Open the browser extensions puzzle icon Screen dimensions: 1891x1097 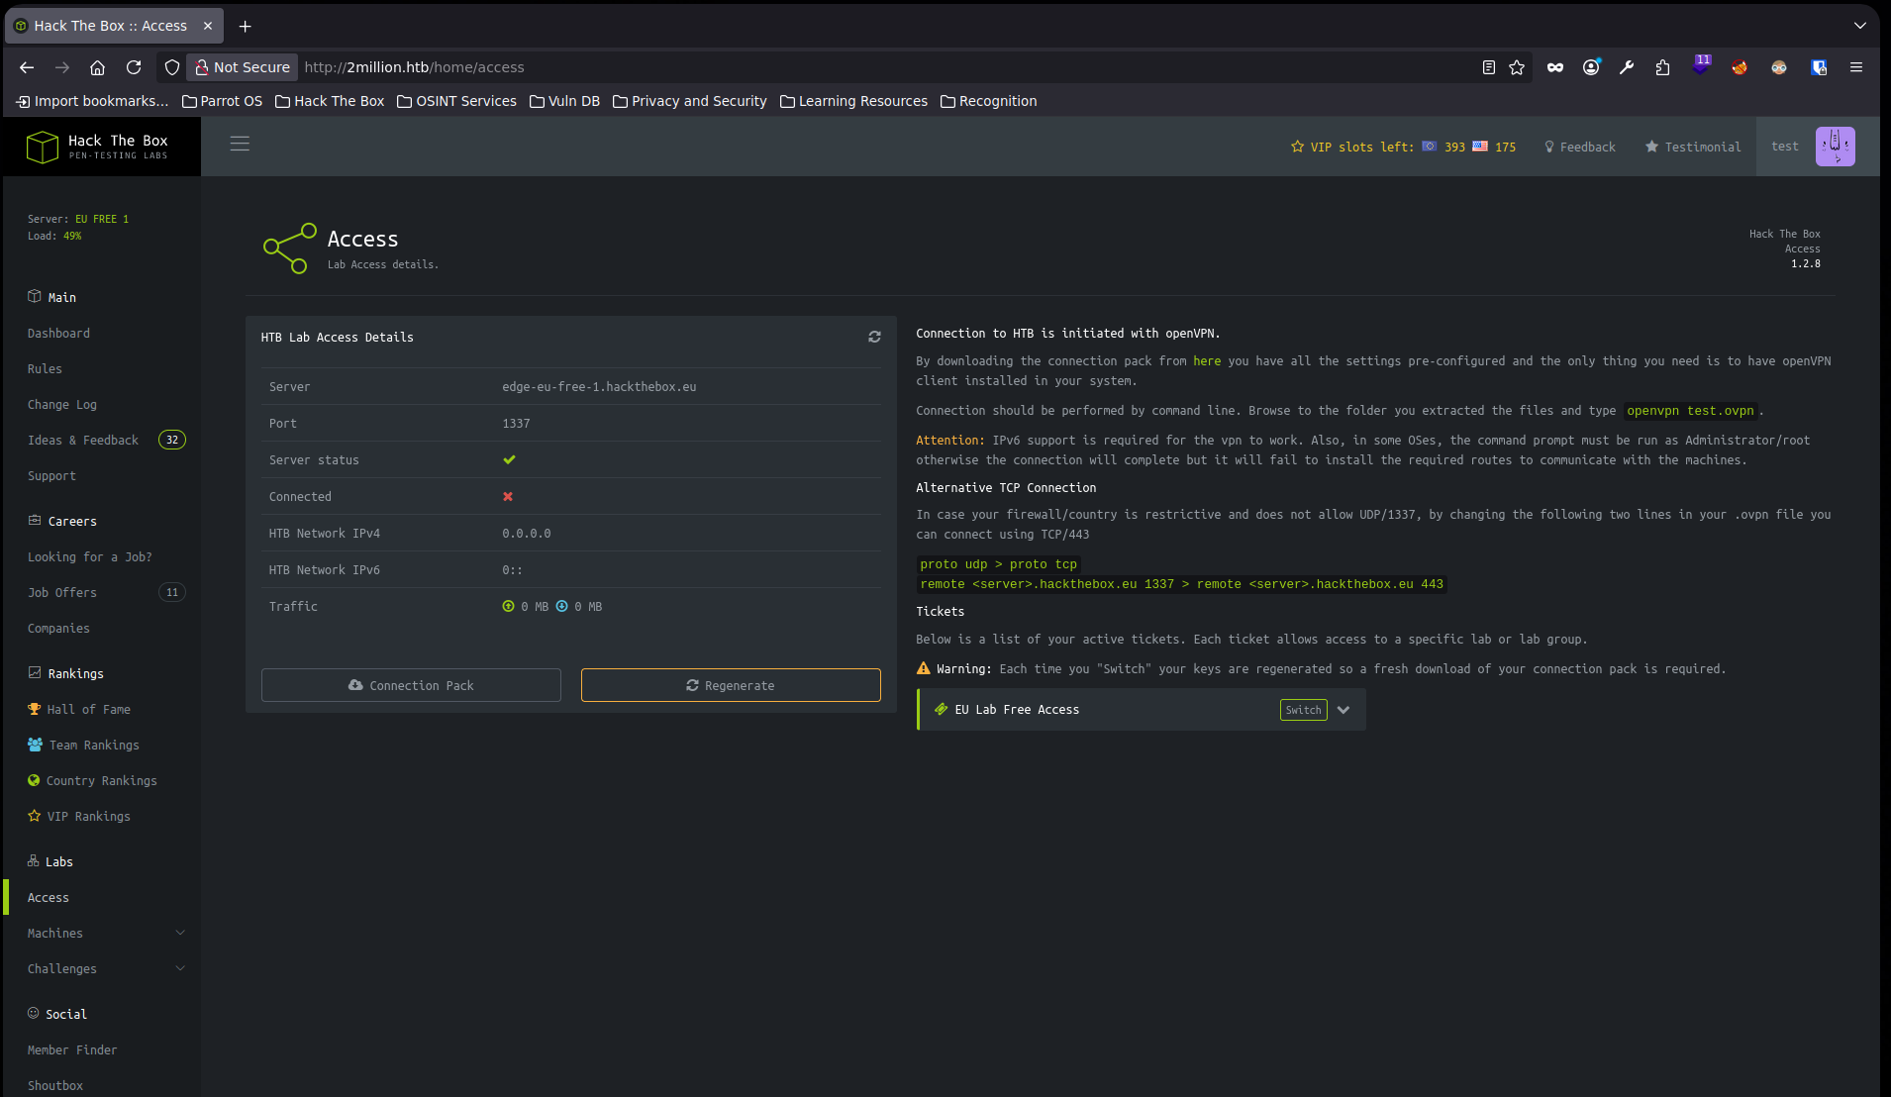pos(1662,67)
